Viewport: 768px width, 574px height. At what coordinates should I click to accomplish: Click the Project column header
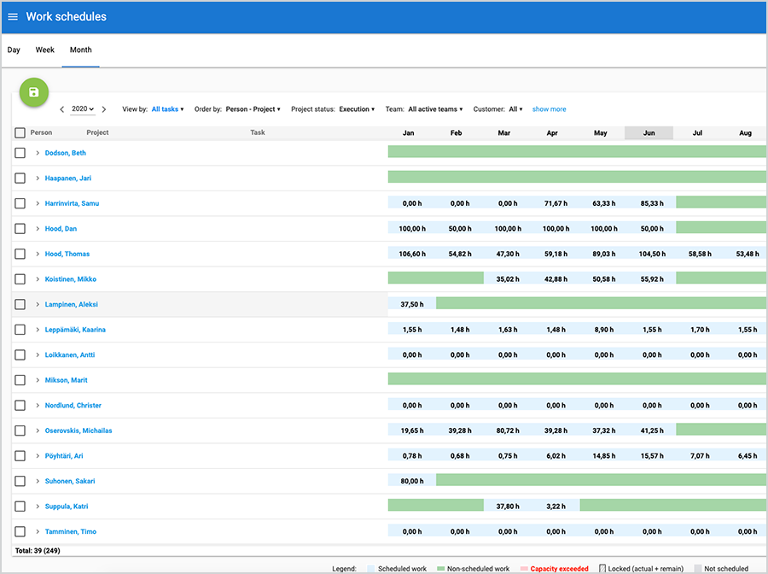(x=97, y=132)
